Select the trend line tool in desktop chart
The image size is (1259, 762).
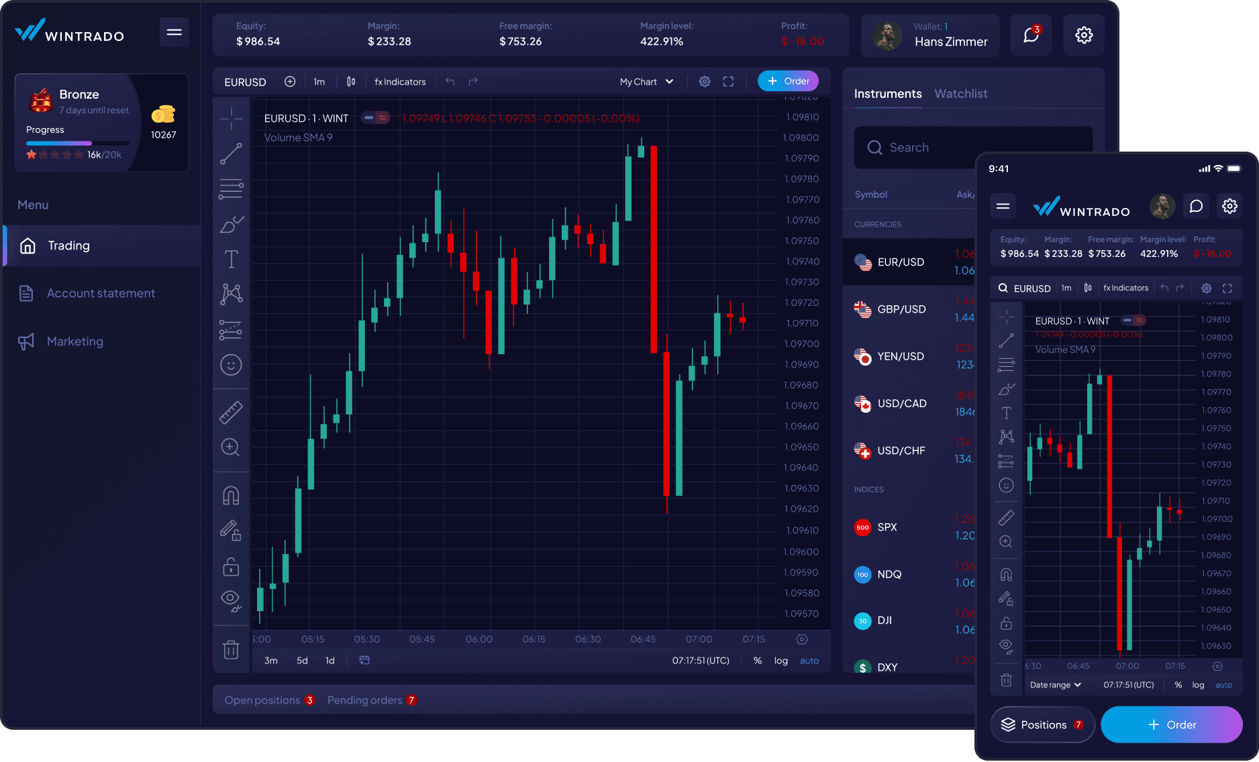point(231,154)
